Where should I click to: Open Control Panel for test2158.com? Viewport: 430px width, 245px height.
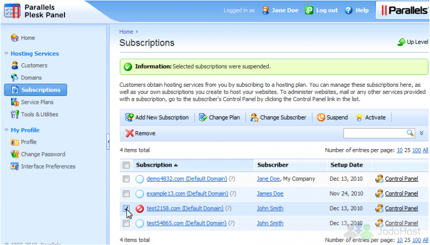pos(402,209)
